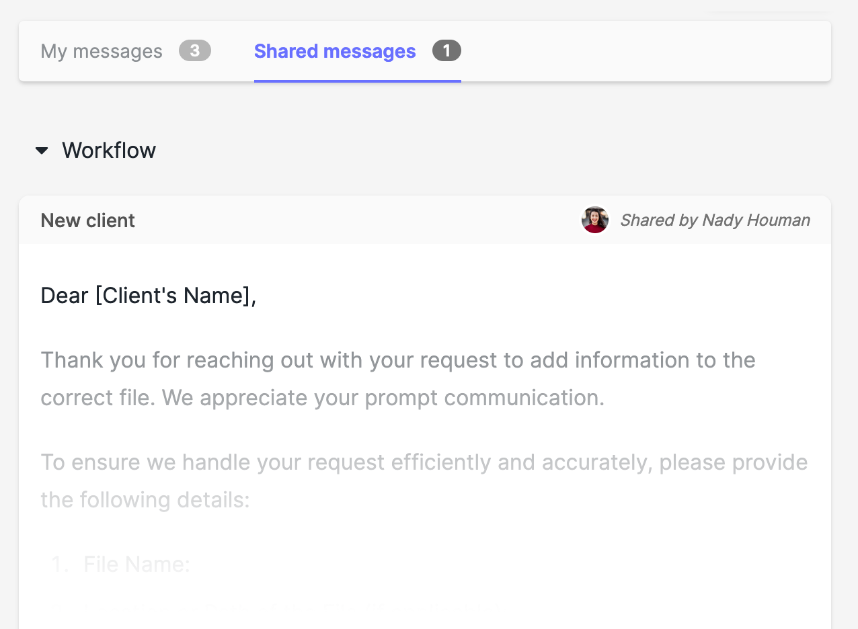Click empty space in the tabs bar
The width and height of the screenshot is (858, 629).
click(x=639, y=52)
